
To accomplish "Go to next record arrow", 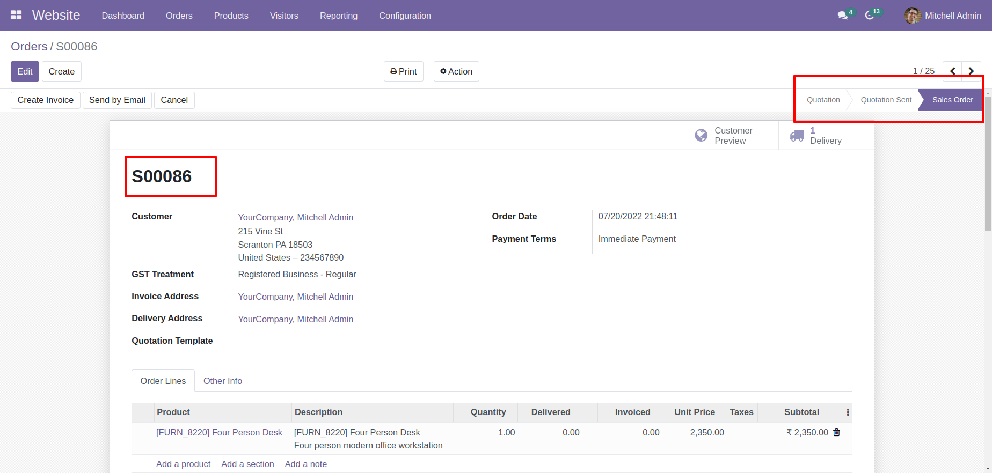I will coord(971,71).
